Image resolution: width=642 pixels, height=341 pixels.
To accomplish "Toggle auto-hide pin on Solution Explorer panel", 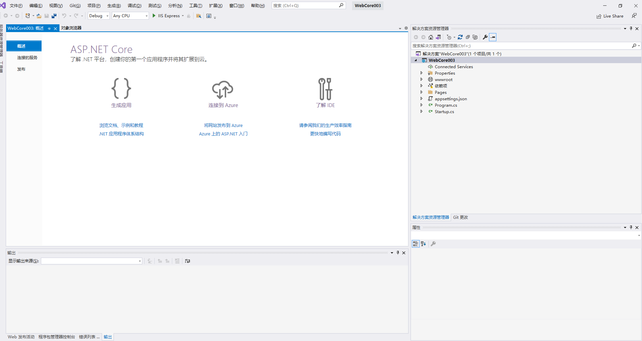I will (x=631, y=28).
